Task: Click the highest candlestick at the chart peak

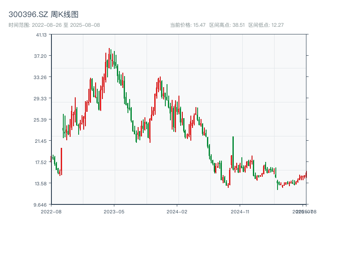Action: point(109,57)
